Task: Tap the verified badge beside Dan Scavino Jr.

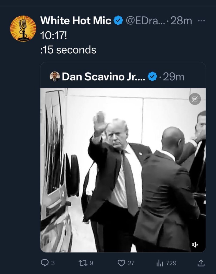Action: pos(152,77)
